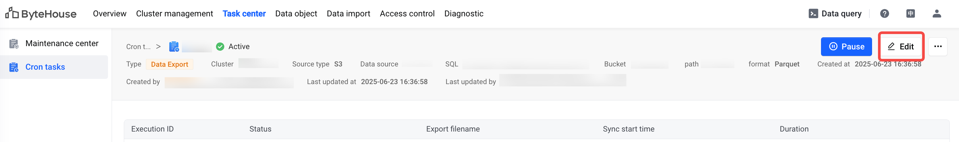Edit the cron task
The width and height of the screenshot is (959, 142).
tap(901, 46)
